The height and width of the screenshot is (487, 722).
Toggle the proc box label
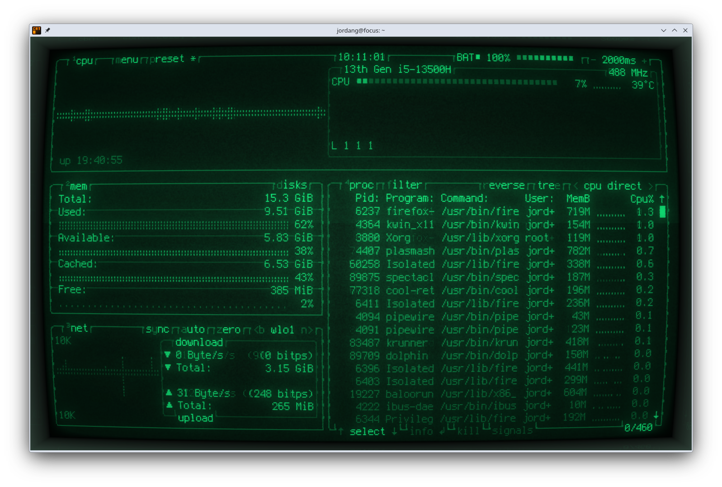click(x=360, y=185)
